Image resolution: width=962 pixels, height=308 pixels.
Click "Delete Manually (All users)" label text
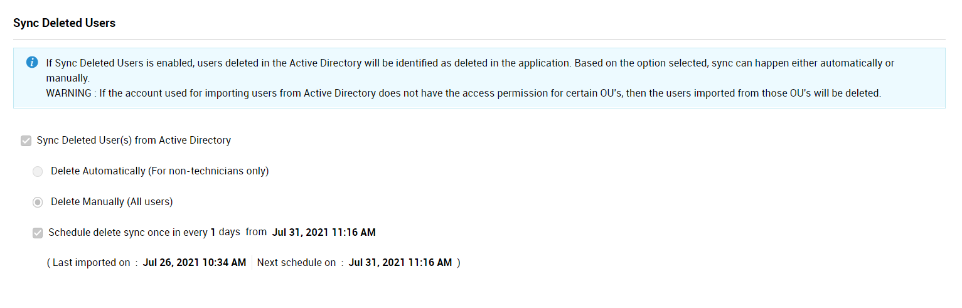point(112,201)
